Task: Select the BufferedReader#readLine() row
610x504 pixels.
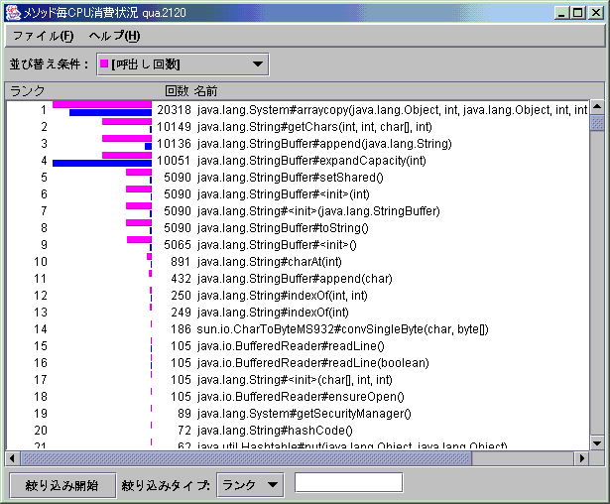Action: (x=298, y=345)
